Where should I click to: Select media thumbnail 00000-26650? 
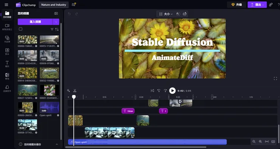coord(28,108)
